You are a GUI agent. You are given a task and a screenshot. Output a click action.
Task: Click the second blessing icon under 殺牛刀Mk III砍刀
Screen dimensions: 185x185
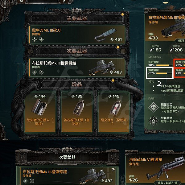pyautogui.click(x=41, y=39)
